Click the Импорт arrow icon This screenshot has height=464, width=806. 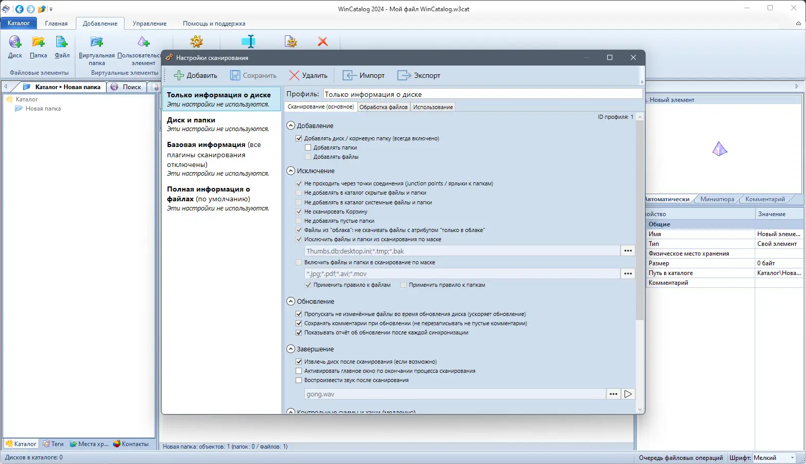coord(349,75)
